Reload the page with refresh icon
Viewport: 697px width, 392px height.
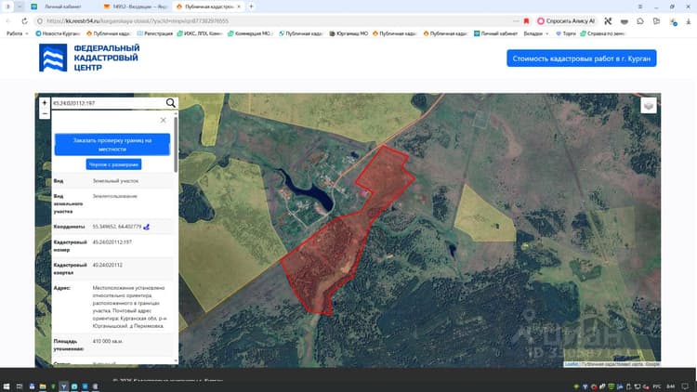click(x=24, y=20)
